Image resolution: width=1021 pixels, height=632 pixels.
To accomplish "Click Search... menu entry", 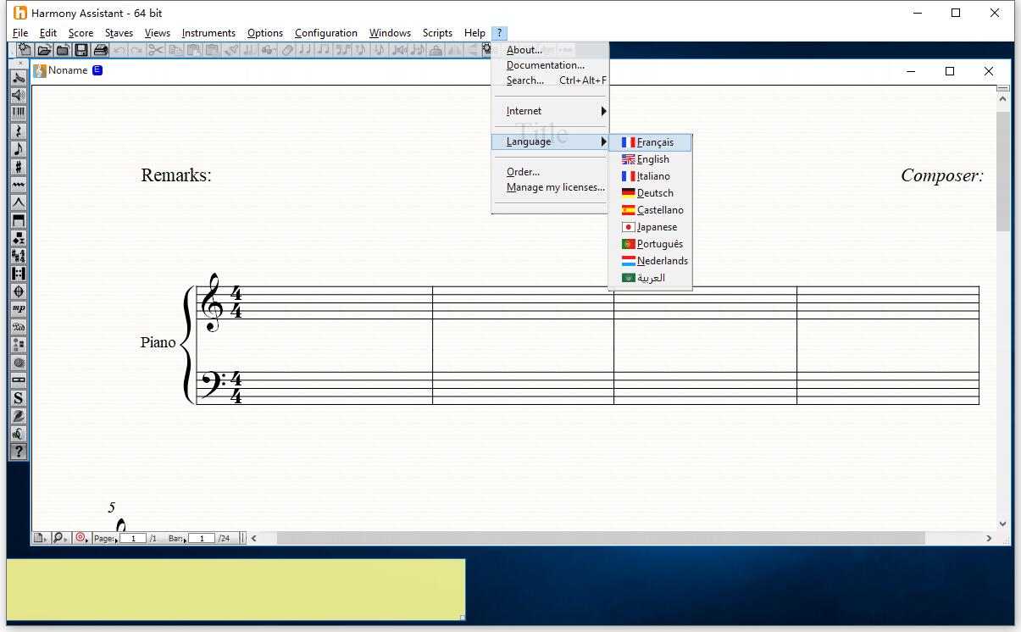I will click(x=550, y=80).
